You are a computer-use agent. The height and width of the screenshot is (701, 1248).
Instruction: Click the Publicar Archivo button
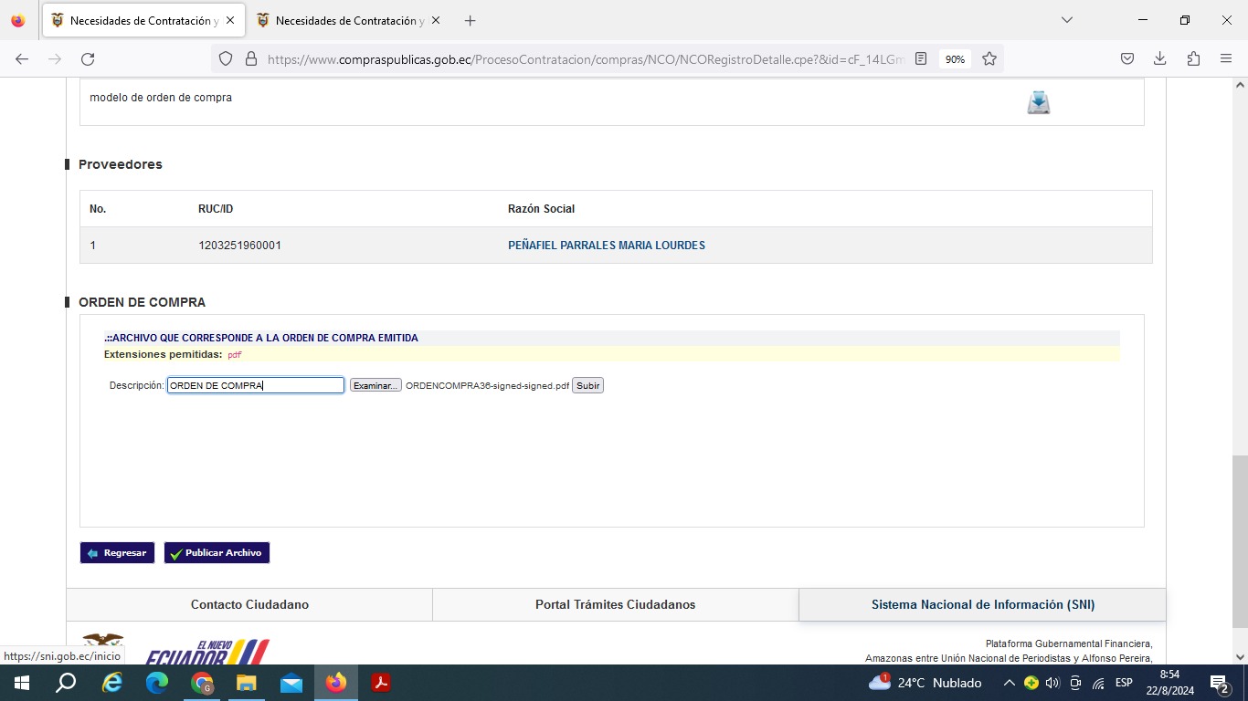tap(217, 553)
